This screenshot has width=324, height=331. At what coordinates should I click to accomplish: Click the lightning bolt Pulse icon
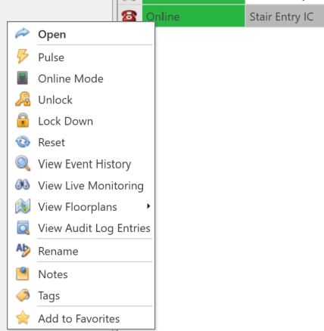pos(23,56)
